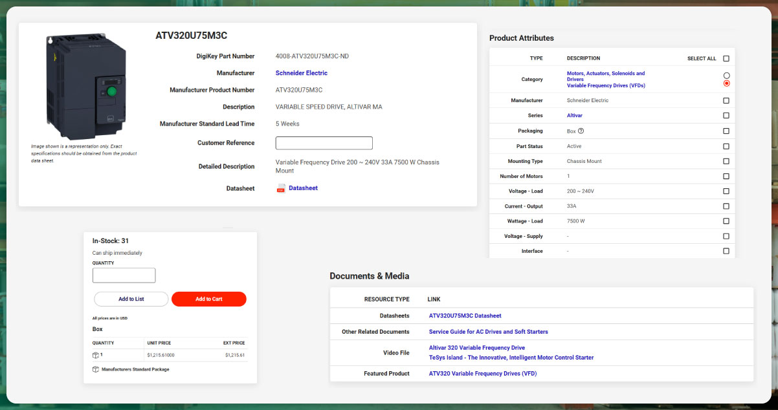Check the Voltage - Load checkbox
This screenshot has height=410, width=778.
(x=726, y=191)
